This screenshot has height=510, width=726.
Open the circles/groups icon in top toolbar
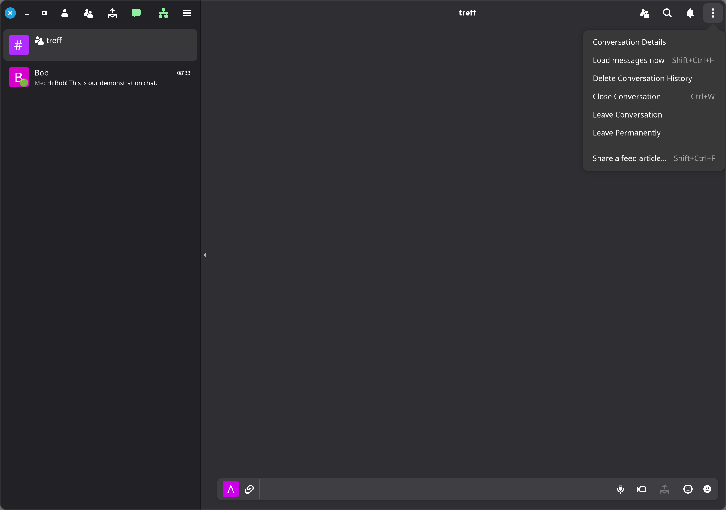tap(88, 13)
